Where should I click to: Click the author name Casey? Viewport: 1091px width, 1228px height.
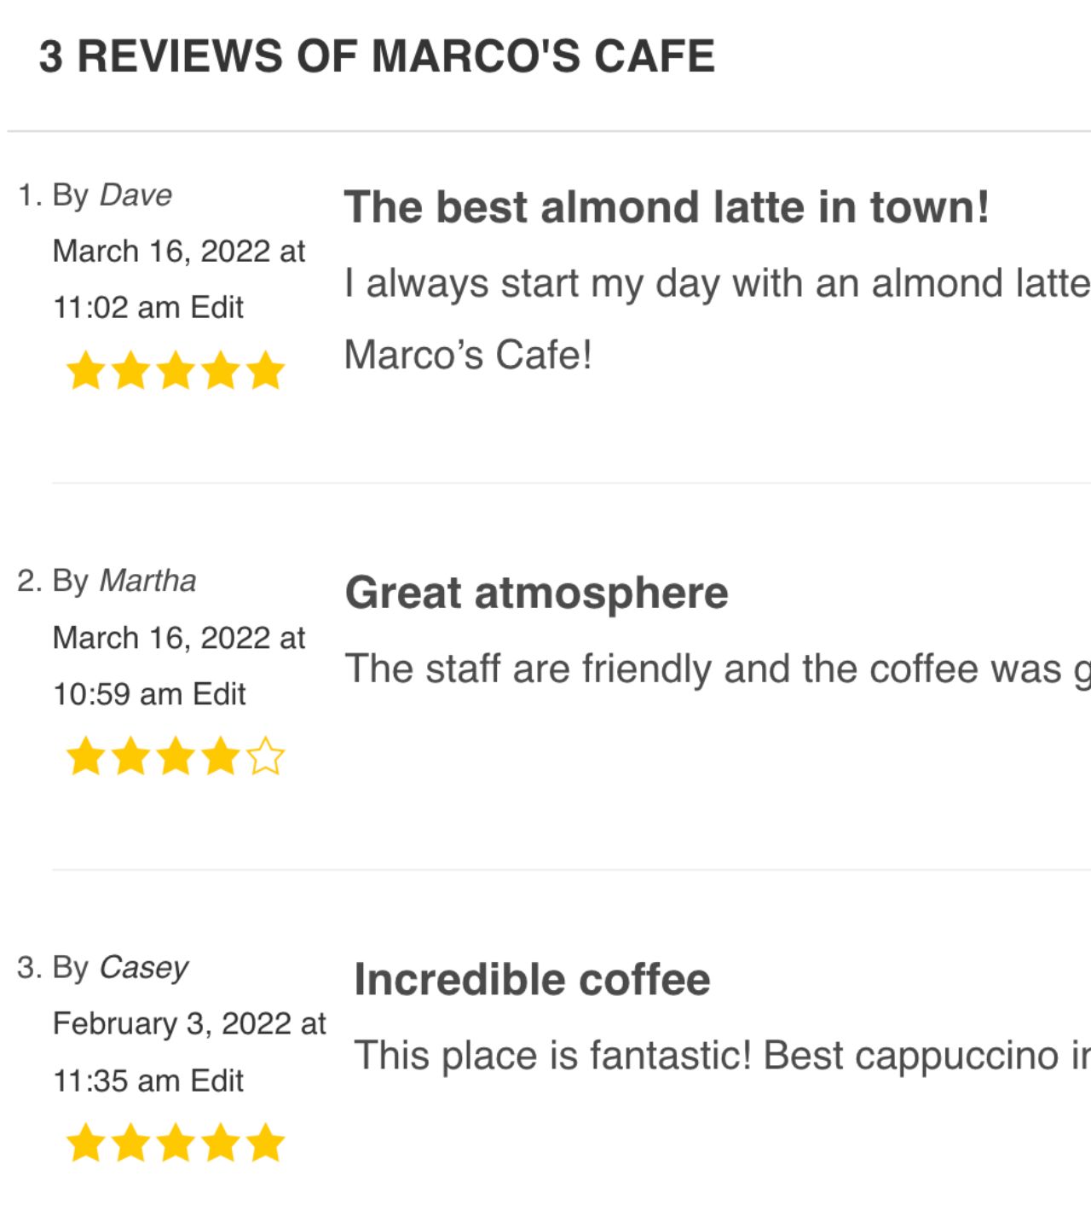(143, 968)
